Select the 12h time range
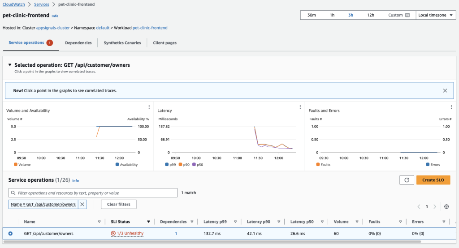This screenshot has width=459, height=248. click(x=371, y=15)
